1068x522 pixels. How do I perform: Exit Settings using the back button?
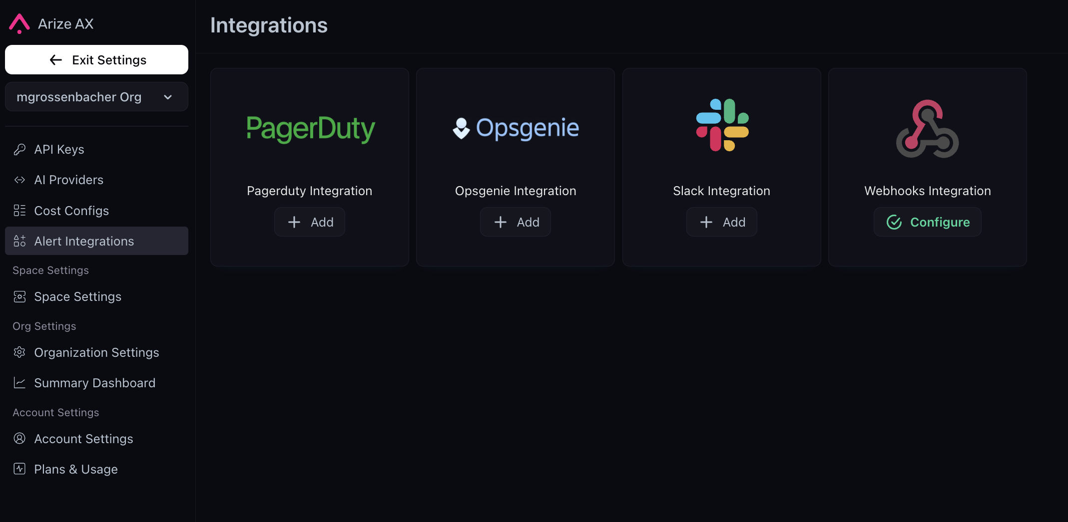click(96, 60)
